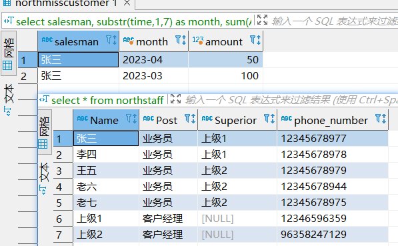Select the northmisscustomer 1 tab
This screenshot has width=398, height=246.
(67, 3)
